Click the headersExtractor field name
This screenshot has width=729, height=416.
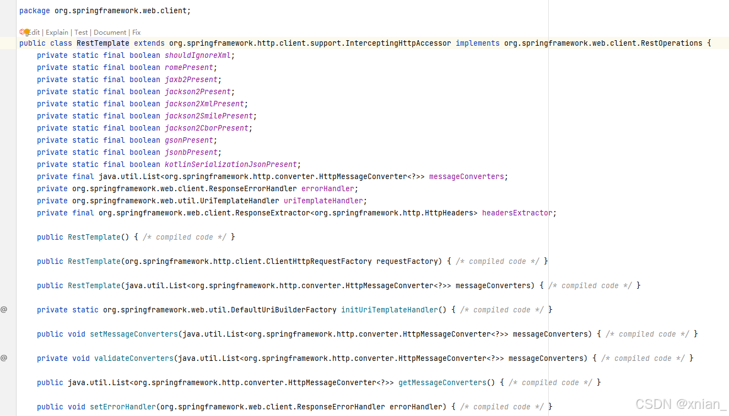pyautogui.click(x=516, y=213)
